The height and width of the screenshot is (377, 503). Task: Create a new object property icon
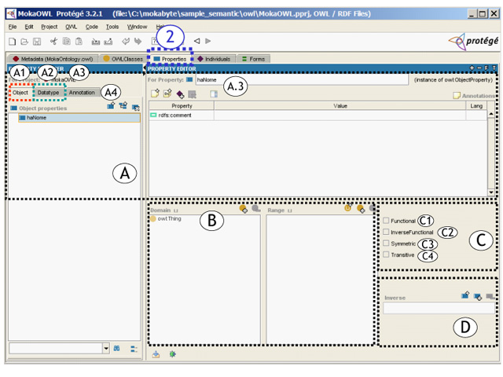pyautogui.click(x=111, y=105)
